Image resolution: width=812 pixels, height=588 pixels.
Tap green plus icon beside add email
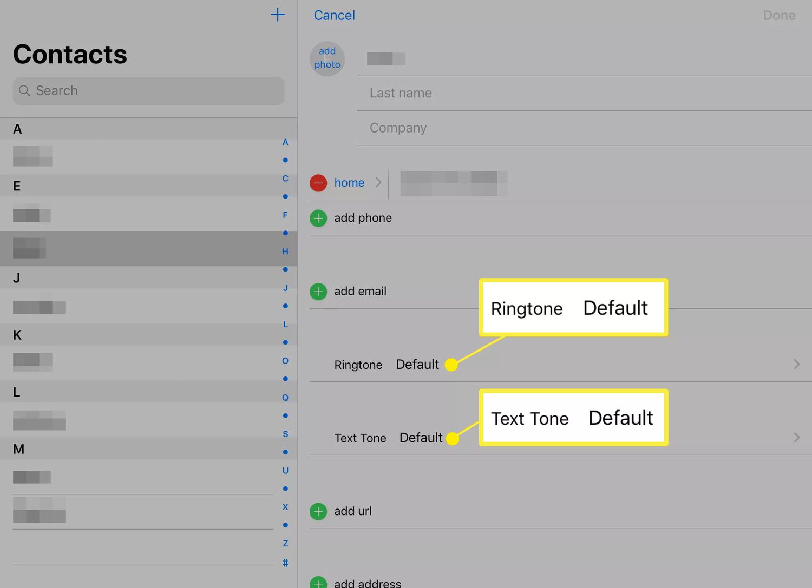pyautogui.click(x=318, y=292)
